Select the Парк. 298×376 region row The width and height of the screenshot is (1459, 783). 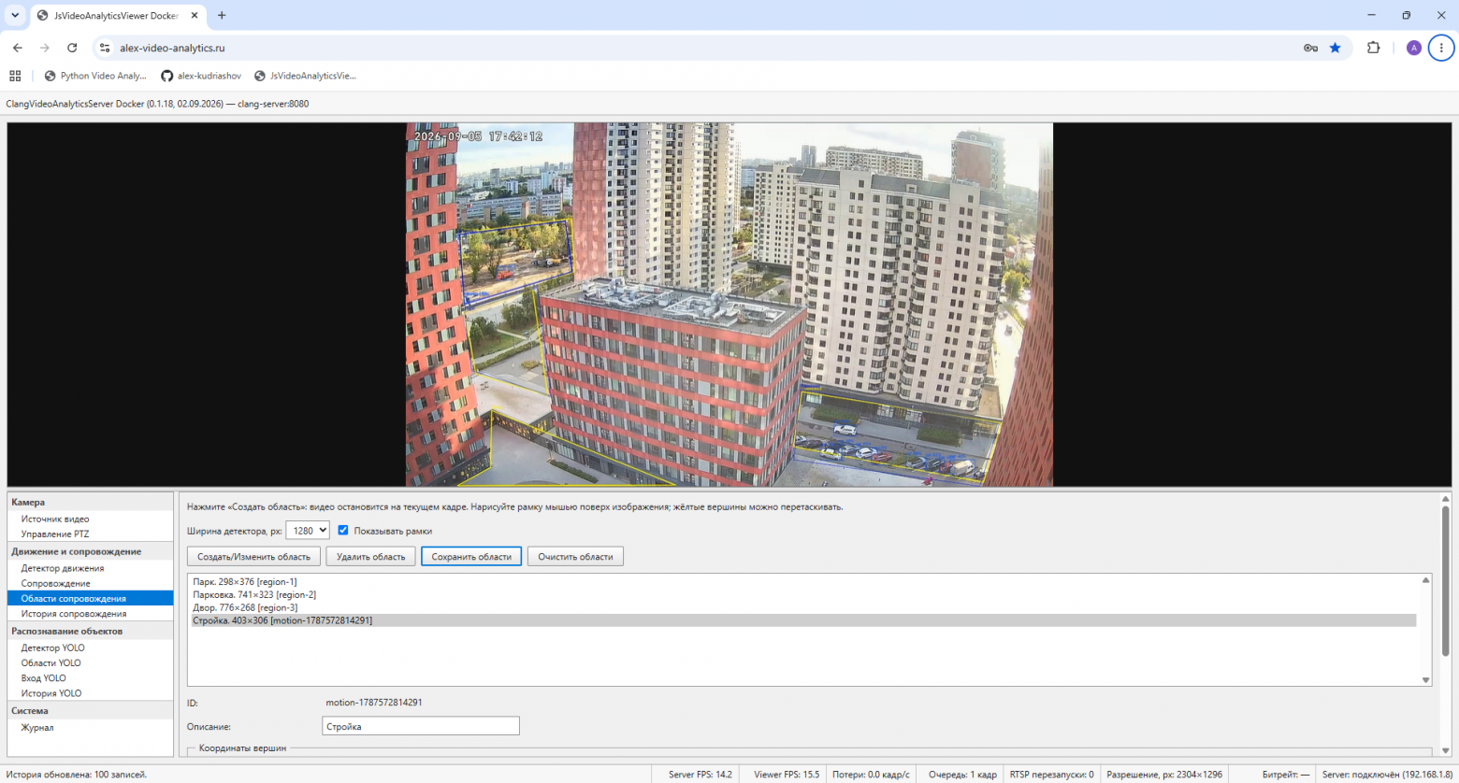point(803,581)
